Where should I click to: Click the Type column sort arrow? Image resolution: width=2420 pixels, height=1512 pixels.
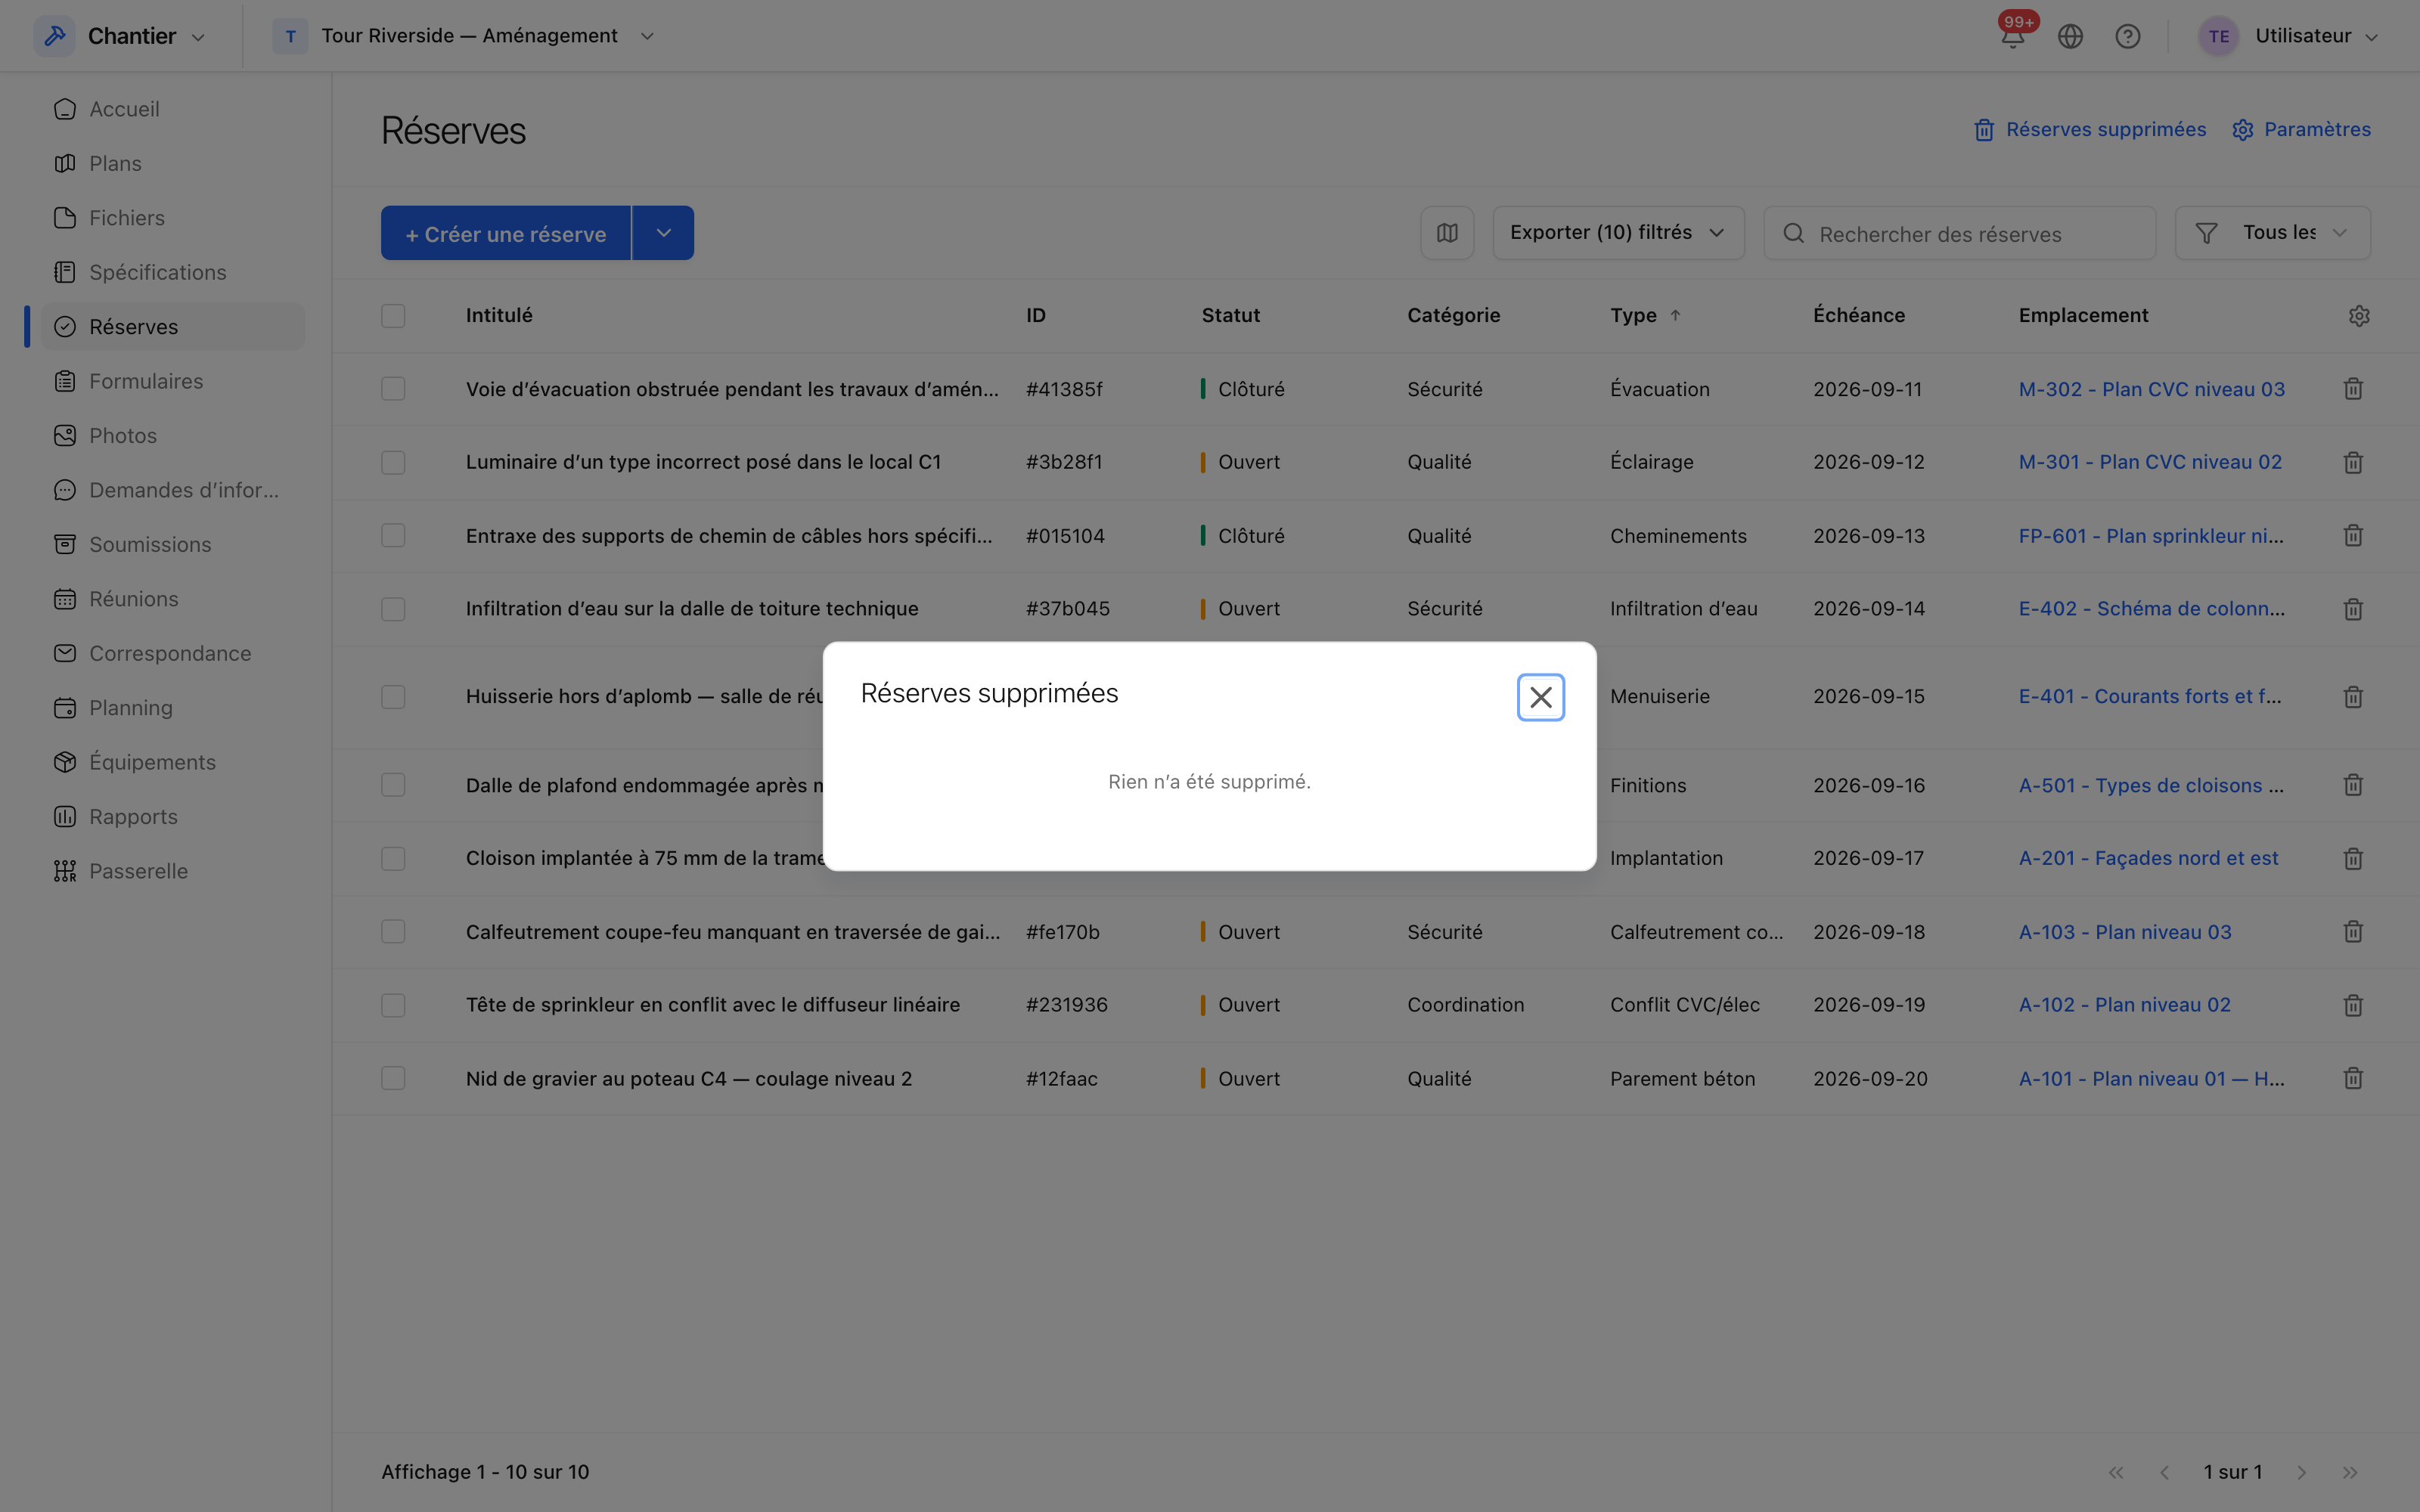click(1675, 315)
